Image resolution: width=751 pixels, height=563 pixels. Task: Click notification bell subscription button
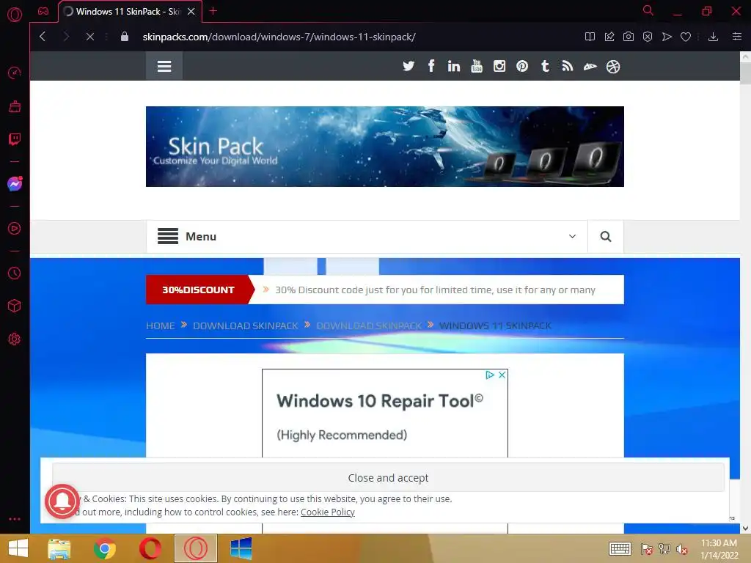coord(62,501)
